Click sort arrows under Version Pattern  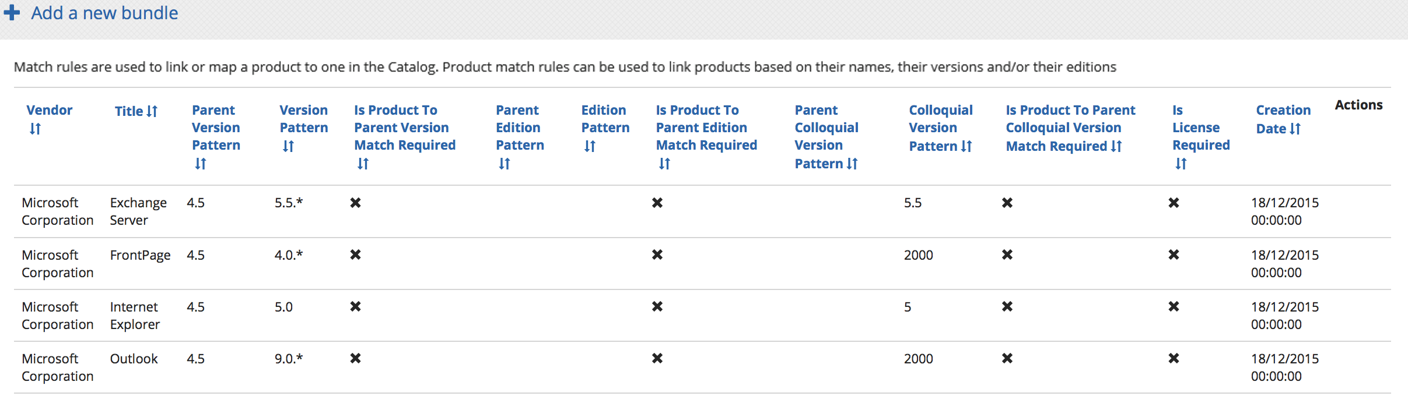288,146
